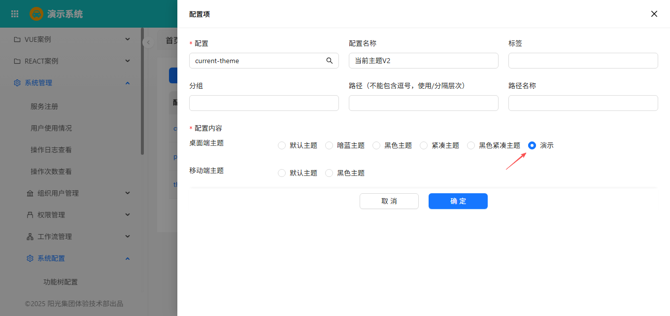Collapse the 系统配置 submenu chevron
The width and height of the screenshot is (670, 316).
(128, 258)
